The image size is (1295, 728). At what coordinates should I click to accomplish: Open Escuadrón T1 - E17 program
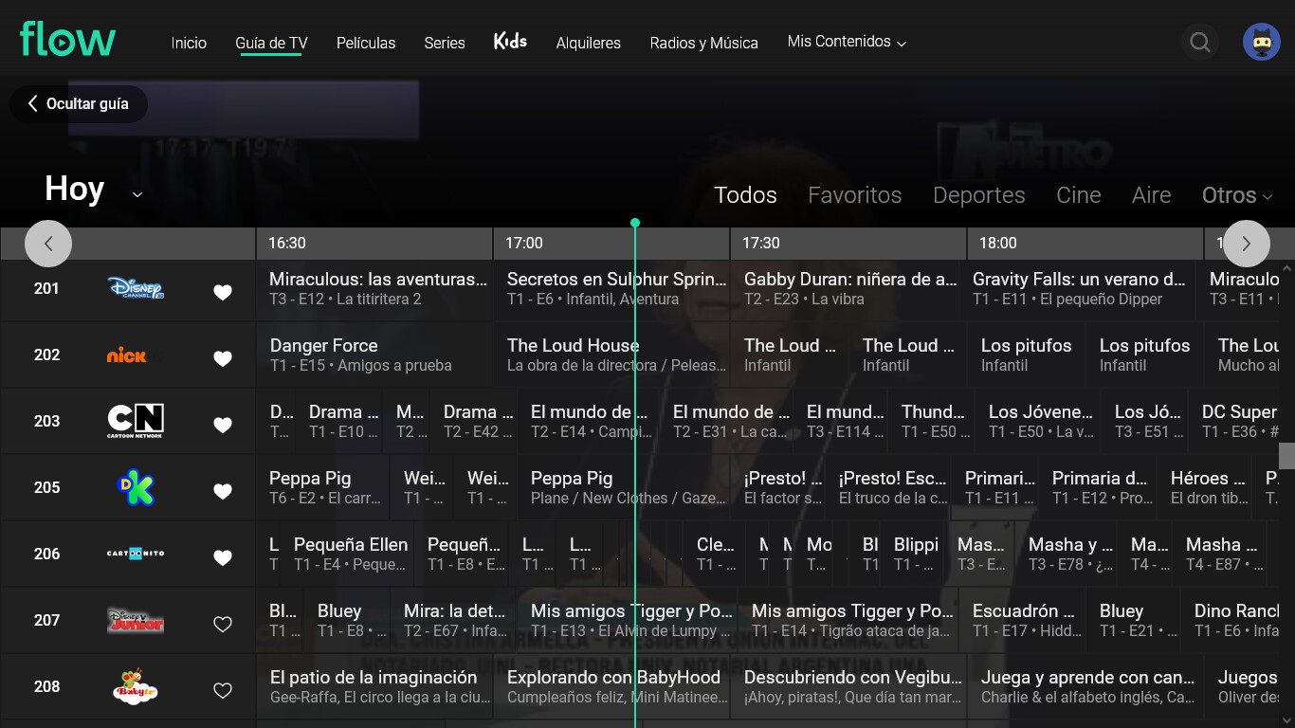(1023, 621)
